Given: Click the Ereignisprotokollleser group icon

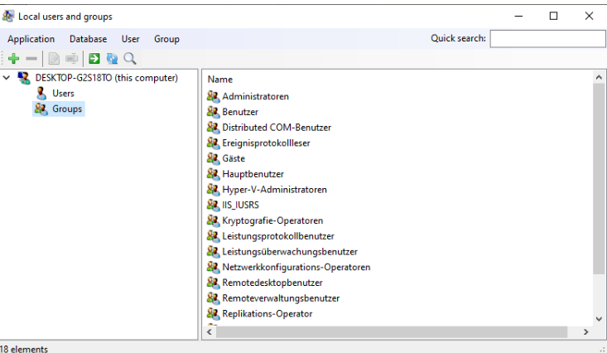Looking at the screenshot, I should 213,143.
